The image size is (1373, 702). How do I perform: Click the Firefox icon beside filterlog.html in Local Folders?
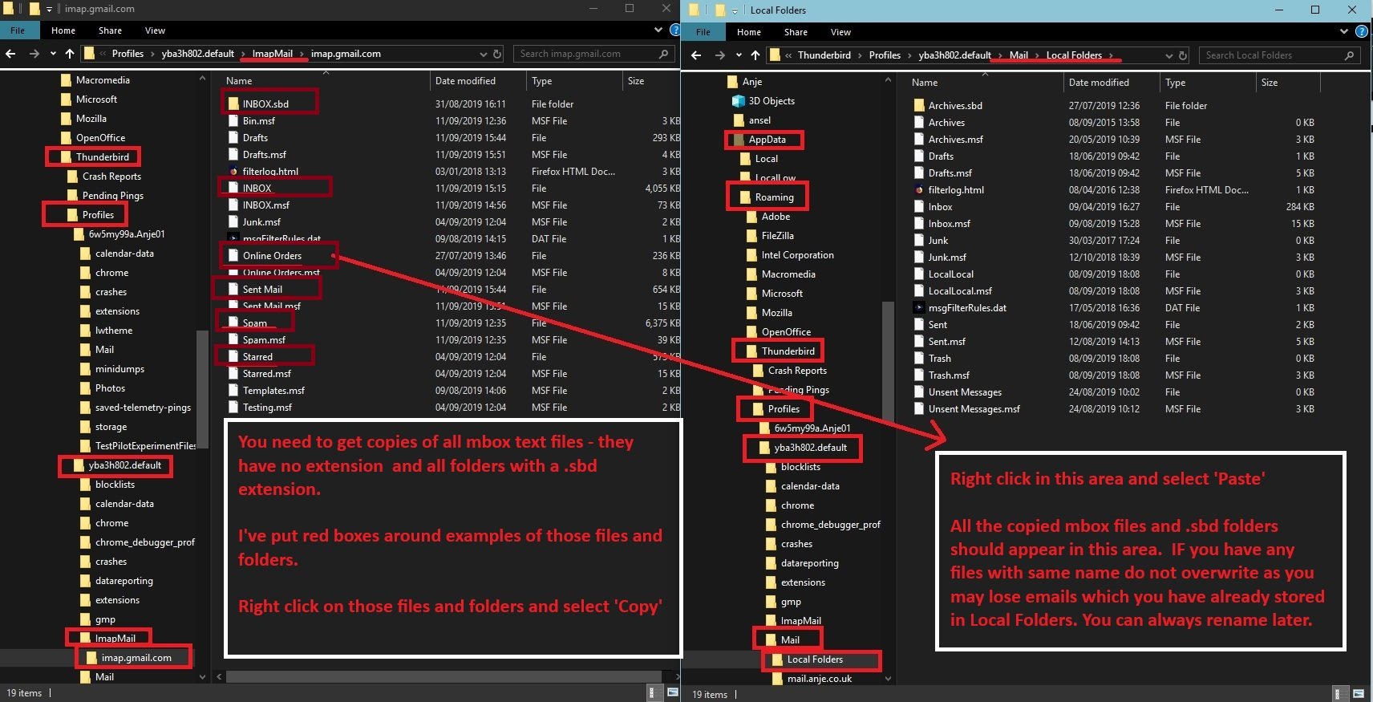919,190
